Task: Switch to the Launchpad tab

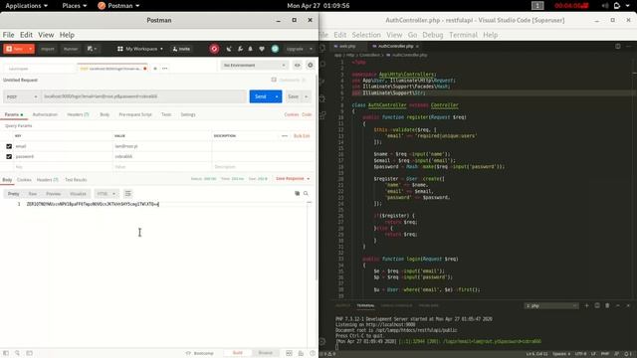Action: [19, 69]
